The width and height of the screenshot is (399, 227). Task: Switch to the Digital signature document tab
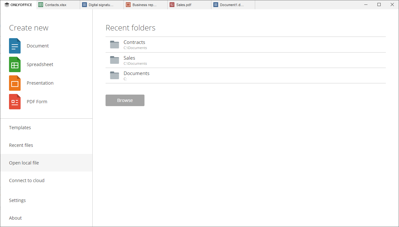[x=102, y=5]
